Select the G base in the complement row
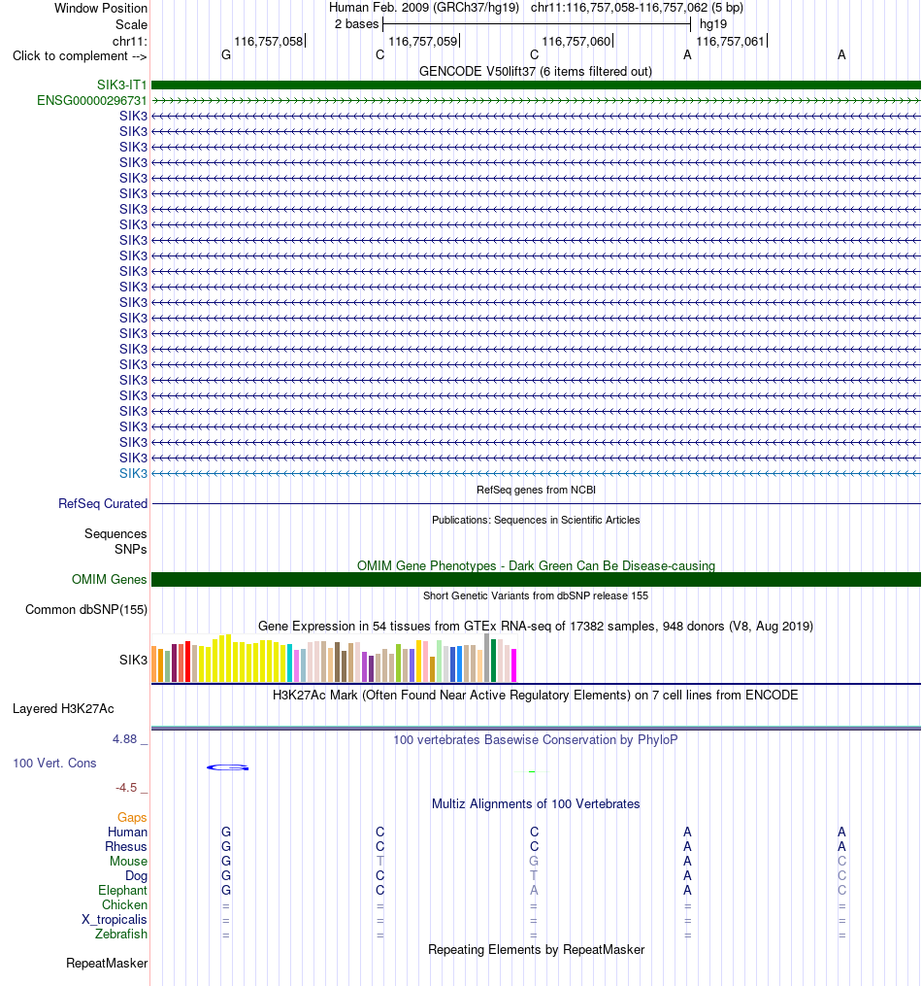Viewport: 922px width, 986px height. (226, 55)
